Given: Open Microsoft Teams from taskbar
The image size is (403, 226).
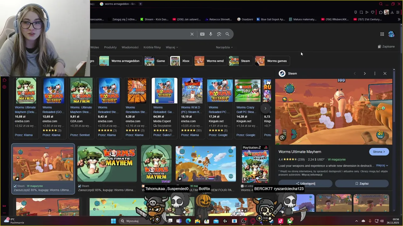Looking at the screenshot, I should tap(179, 221).
